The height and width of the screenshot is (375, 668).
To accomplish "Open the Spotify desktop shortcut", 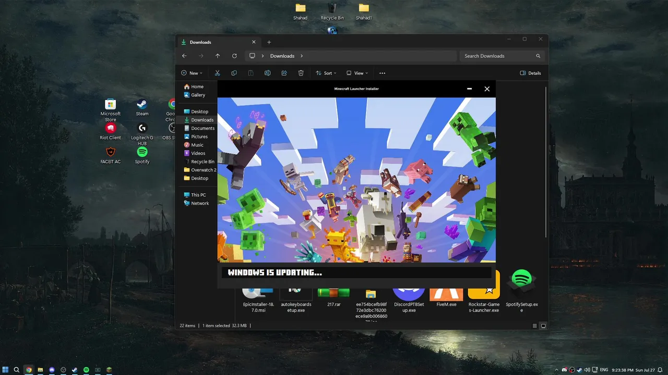I will [x=142, y=155].
